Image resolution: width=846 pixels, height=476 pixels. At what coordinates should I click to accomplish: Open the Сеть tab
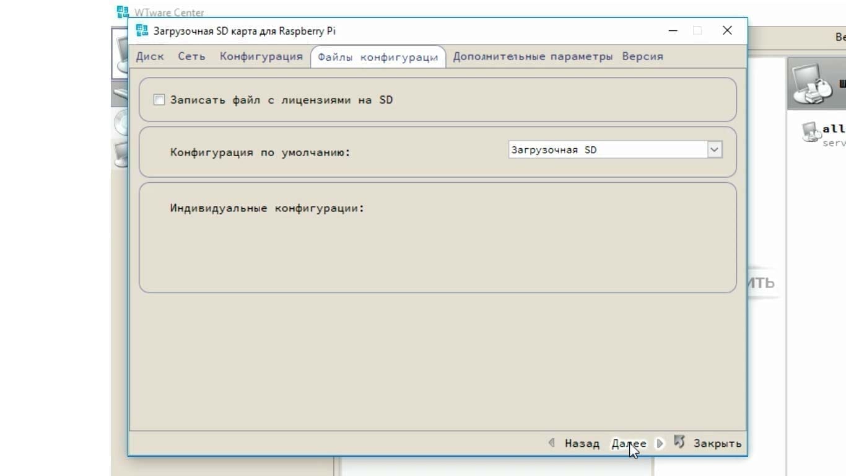click(x=191, y=56)
